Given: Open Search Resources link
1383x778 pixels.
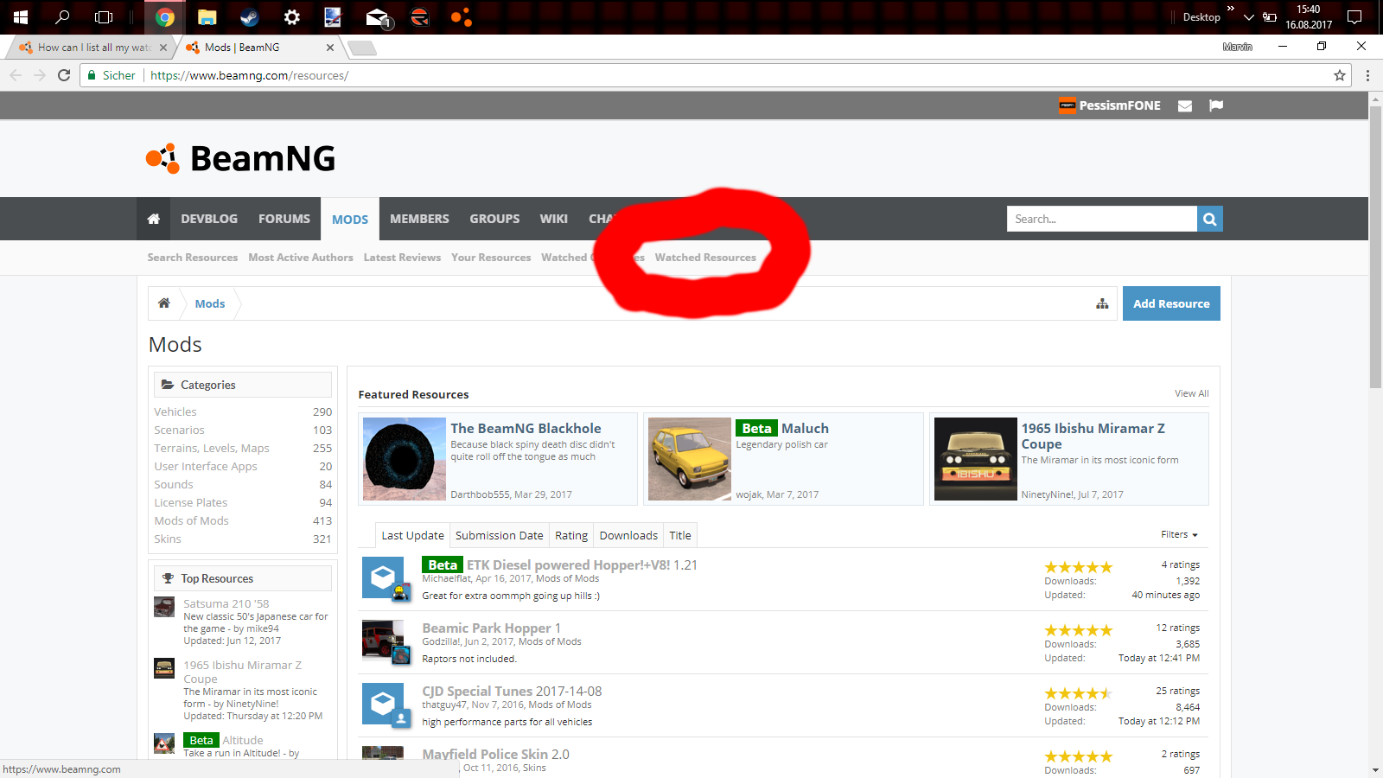Looking at the screenshot, I should (x=192, y=258).
